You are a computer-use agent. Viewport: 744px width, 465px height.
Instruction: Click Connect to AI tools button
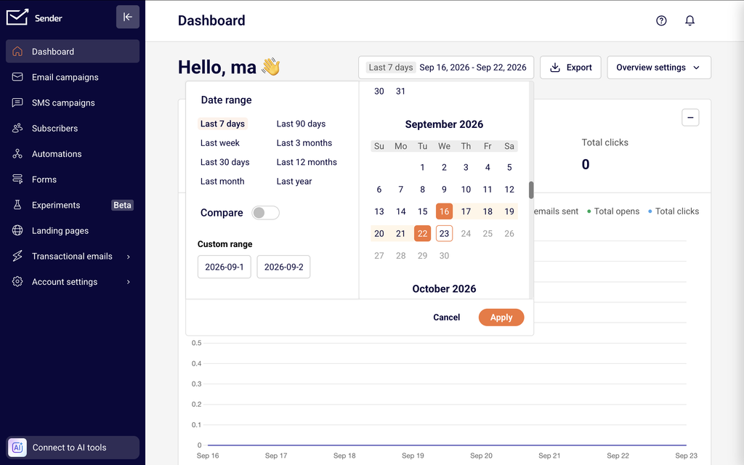pyautogui.click(x=73, y=448)
